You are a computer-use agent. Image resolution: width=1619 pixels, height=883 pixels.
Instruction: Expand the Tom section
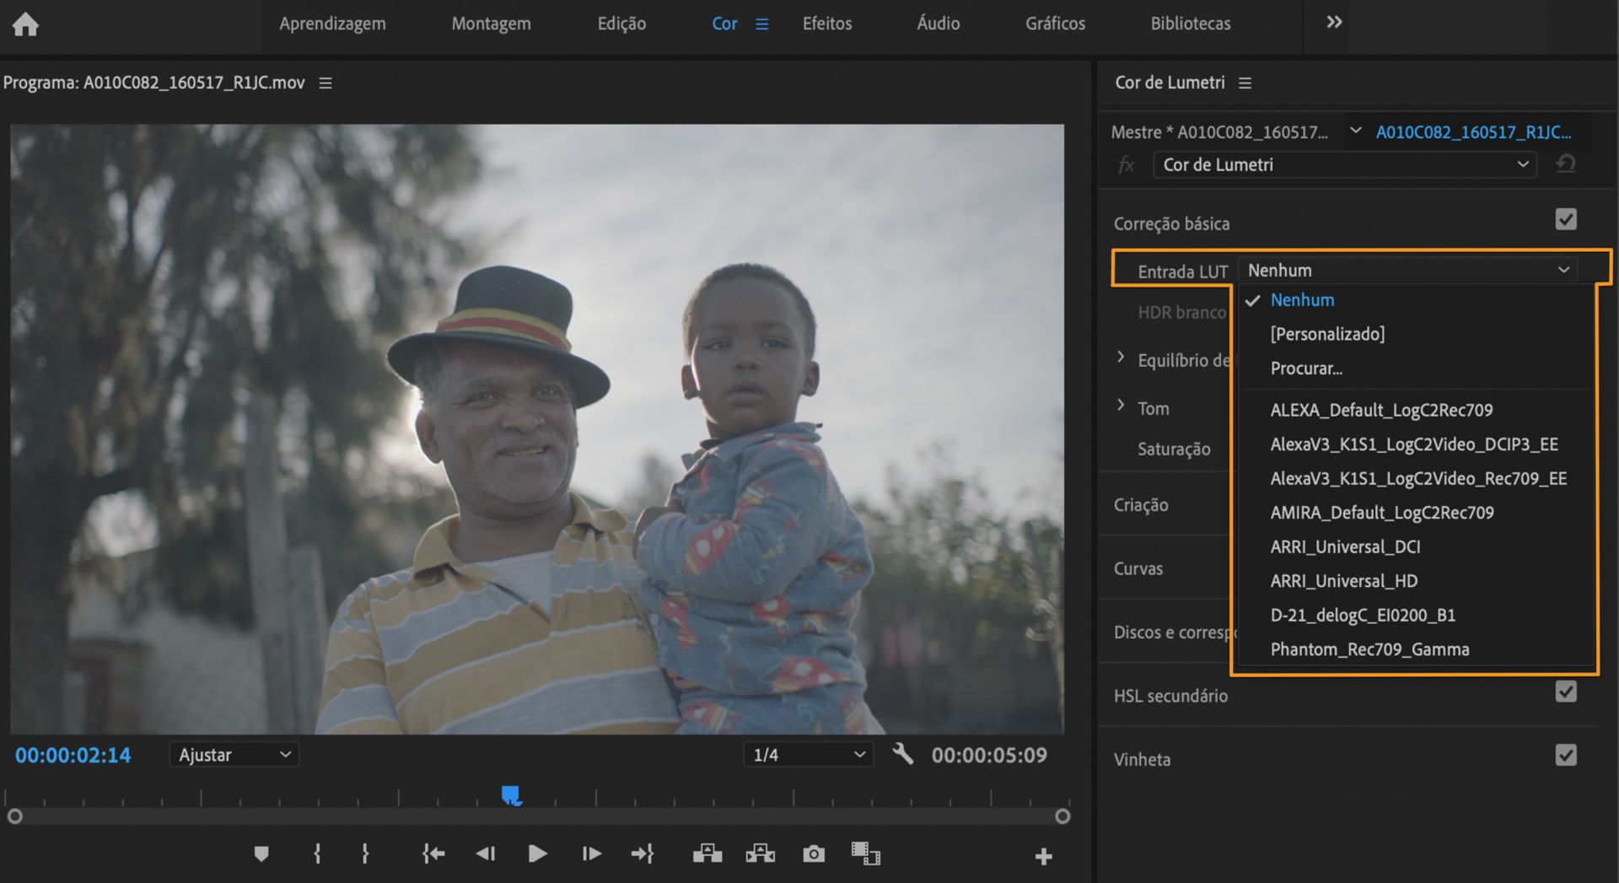tap(1121, 407)
